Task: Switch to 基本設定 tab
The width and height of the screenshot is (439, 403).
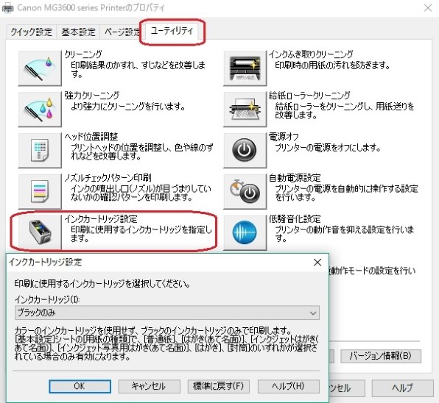Action: (x=78, y=32)
